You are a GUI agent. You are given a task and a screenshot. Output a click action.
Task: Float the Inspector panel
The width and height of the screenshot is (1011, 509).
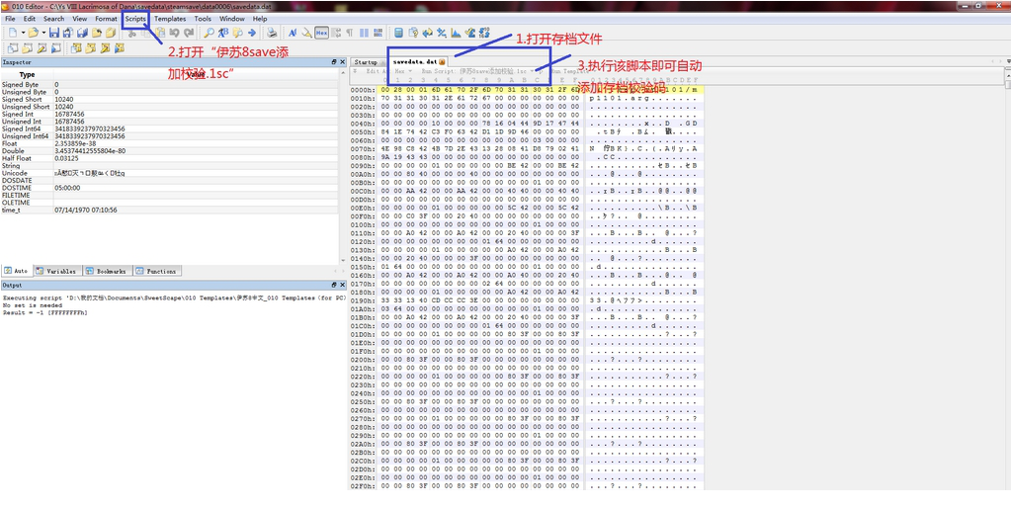click(334, 62)
